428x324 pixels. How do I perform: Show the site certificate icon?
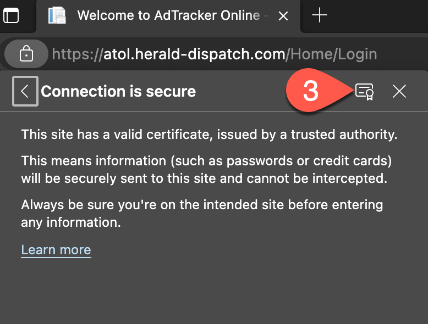tap(364, 91)
